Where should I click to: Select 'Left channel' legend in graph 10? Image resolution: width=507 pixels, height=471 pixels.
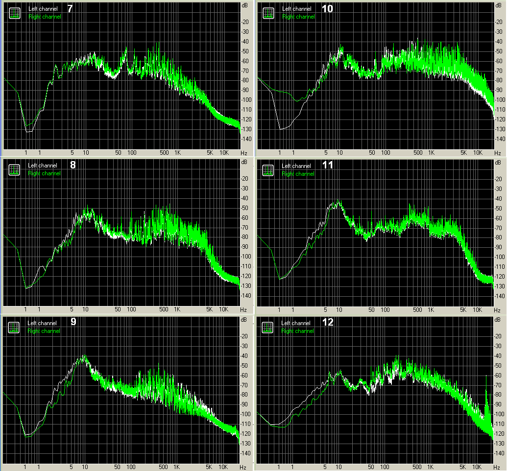(297, 9)
